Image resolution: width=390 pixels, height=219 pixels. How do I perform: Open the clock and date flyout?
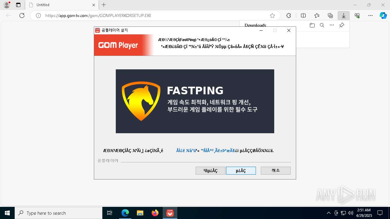pyautogui.click(x=364, y=213)
